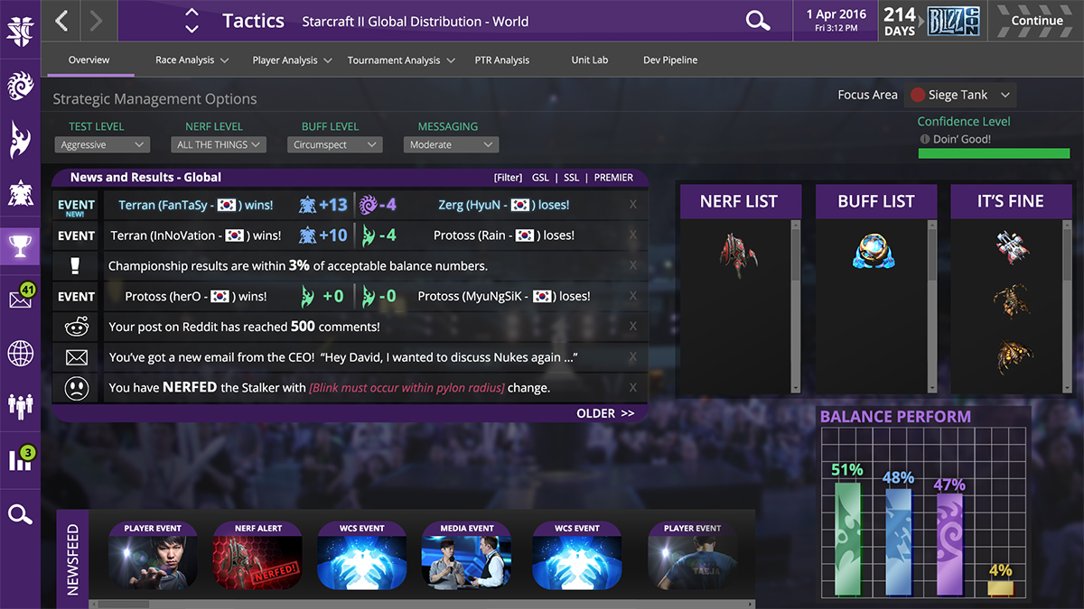This screenshot has width=1084, height=609.
Task: Click the people group sidebar icon
Action: tap(20, 406)
